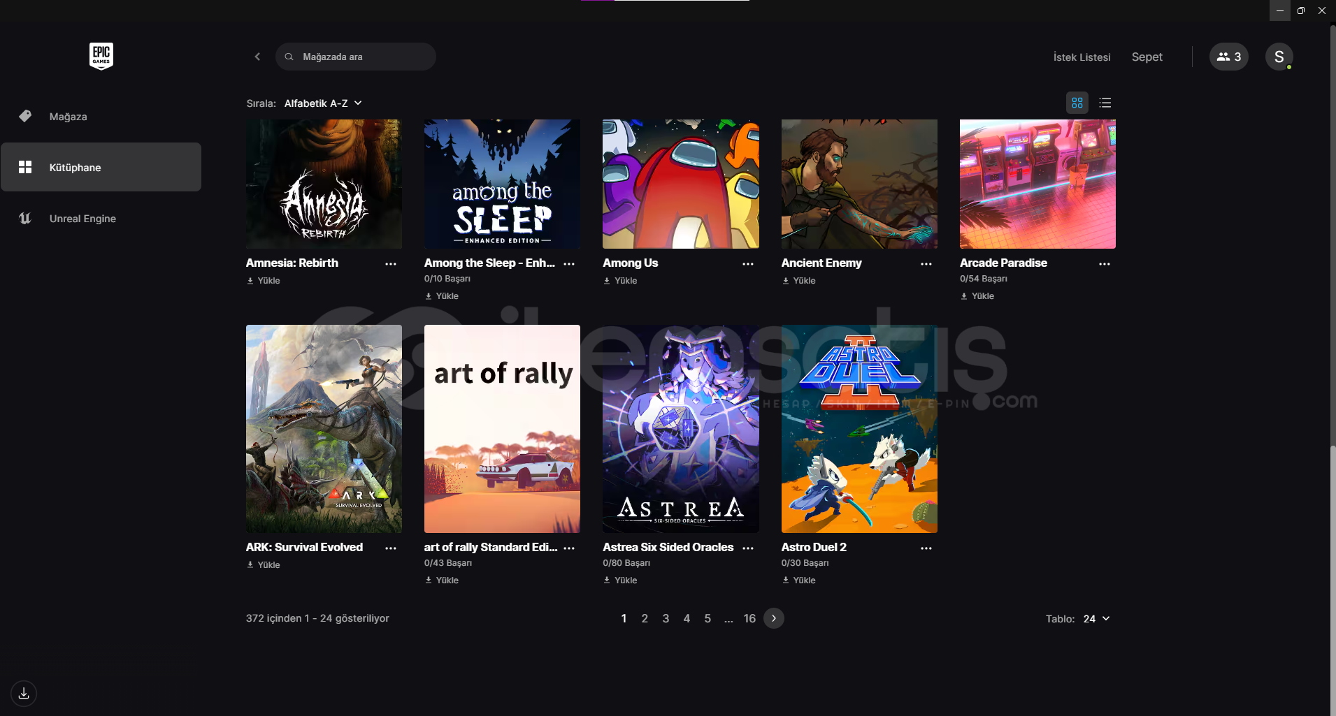Viewport: 1336px width, 716px height.
Task: Restore down the launcher window
Action: coord(1300,10)
